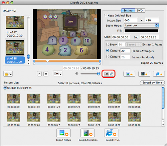Select picture thumbnail at 00:00:00:00

pyautogui.click(x=13, y=99)
